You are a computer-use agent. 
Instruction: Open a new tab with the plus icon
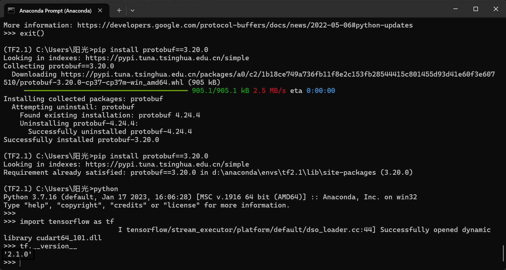119,10
